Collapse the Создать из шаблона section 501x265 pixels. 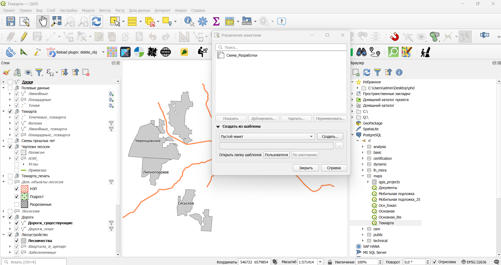coord(218,127)
